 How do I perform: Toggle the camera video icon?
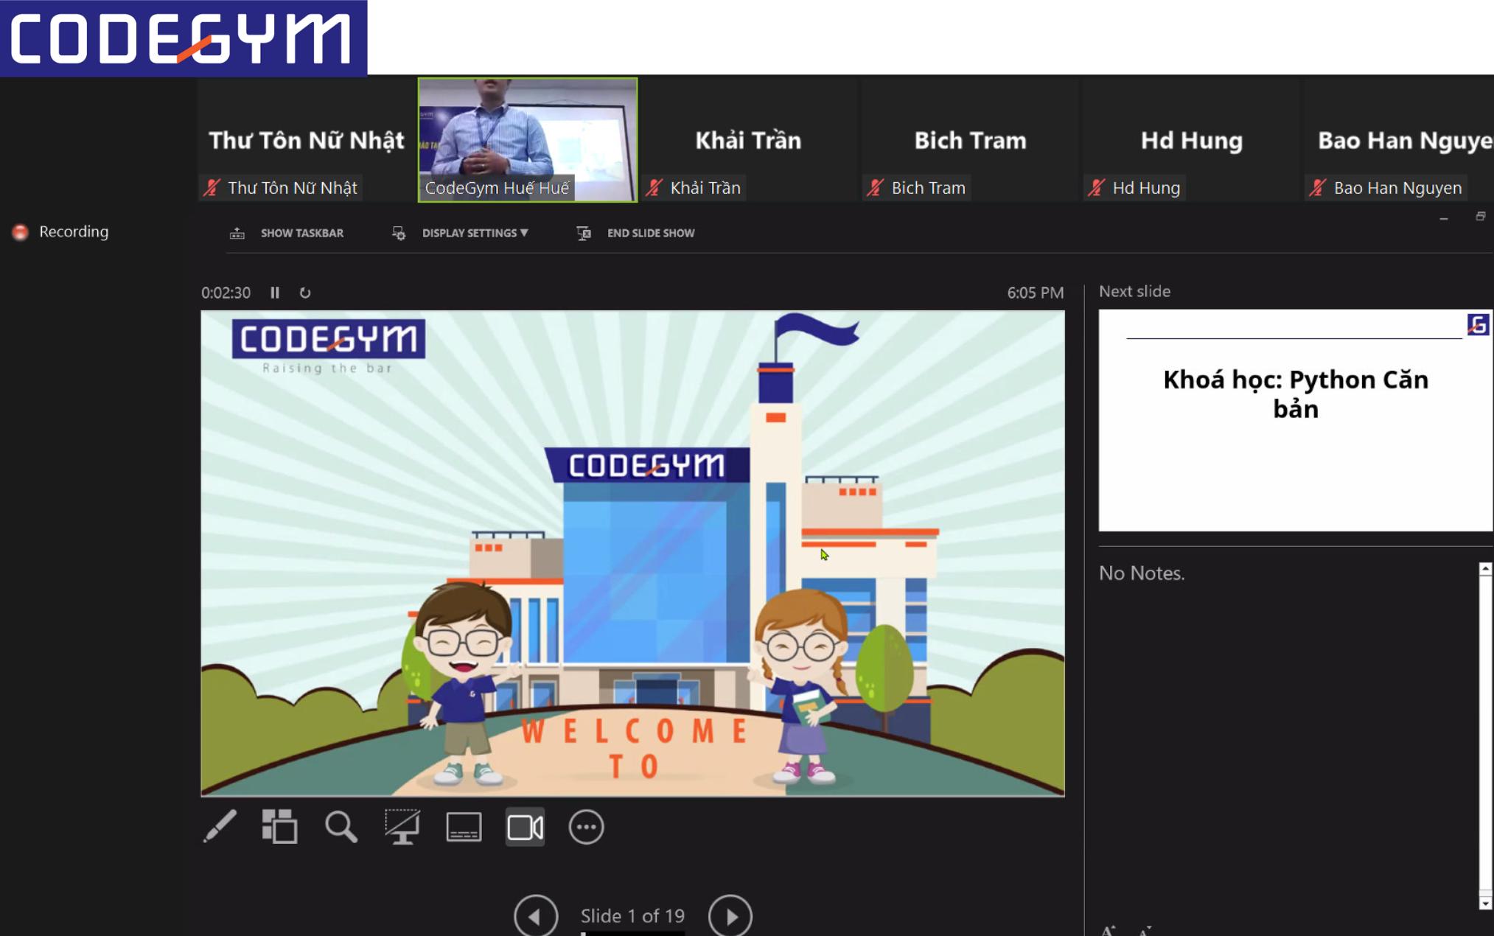point(525,826)
